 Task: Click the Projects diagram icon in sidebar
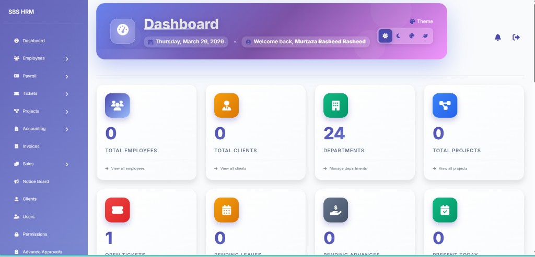pos(16,111)
